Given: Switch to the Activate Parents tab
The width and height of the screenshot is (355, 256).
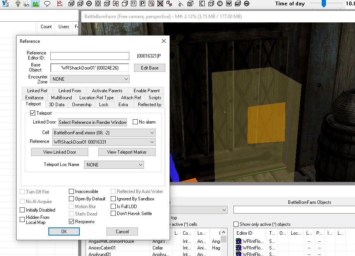Looking at the screenshot, I should 107,90.
